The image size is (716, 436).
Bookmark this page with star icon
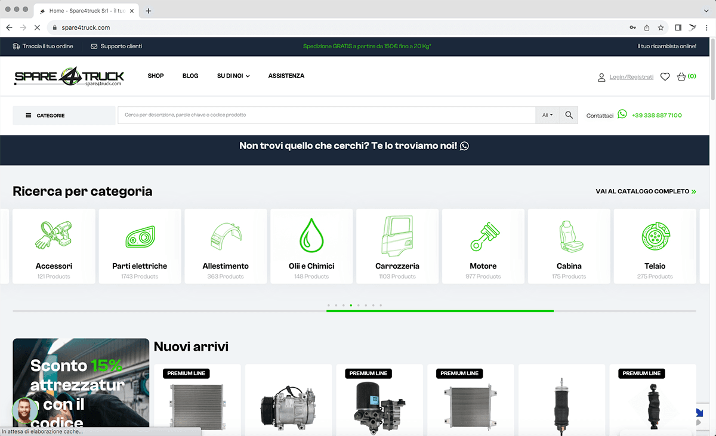(x=661, y=27)
